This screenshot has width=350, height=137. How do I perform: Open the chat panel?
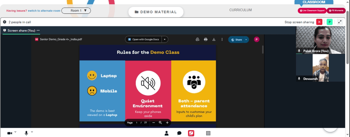click(x=179, y=133)
